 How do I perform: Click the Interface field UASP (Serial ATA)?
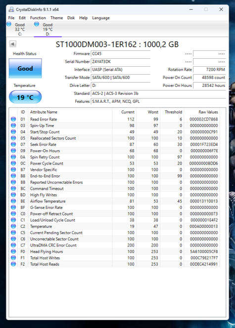pos(120,70)
